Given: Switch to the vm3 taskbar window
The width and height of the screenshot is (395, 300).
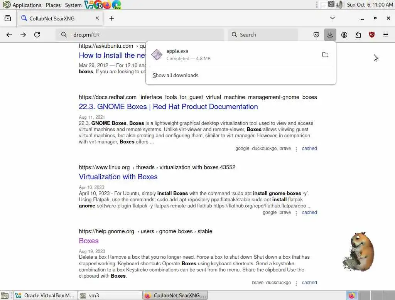Looking at the screenshot, I should pyautogui.click(x=110, y=295).
